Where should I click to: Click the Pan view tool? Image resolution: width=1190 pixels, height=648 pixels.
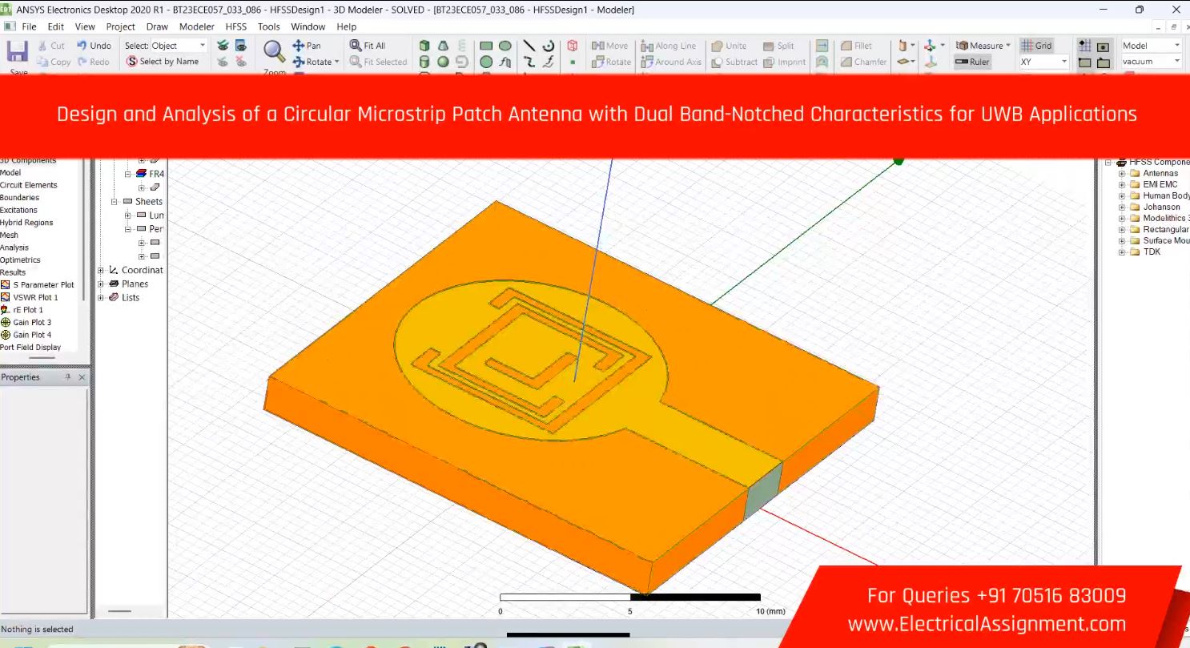pos(307,46)
